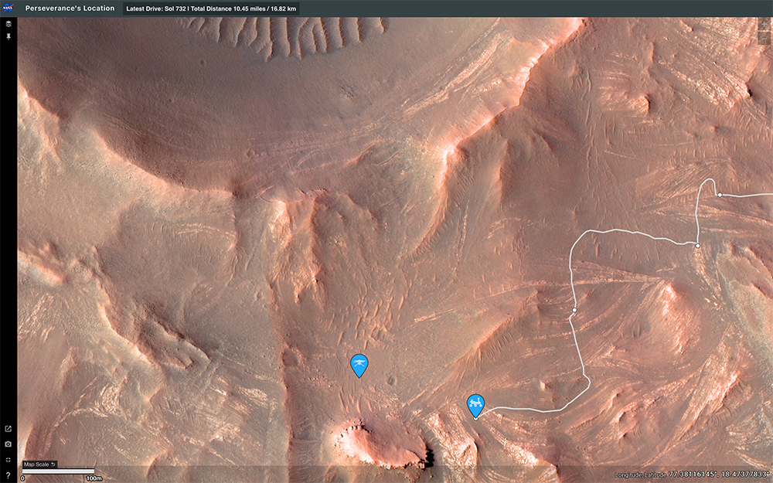Click the pushpin icon in the sidebar

tap(9, 36)
